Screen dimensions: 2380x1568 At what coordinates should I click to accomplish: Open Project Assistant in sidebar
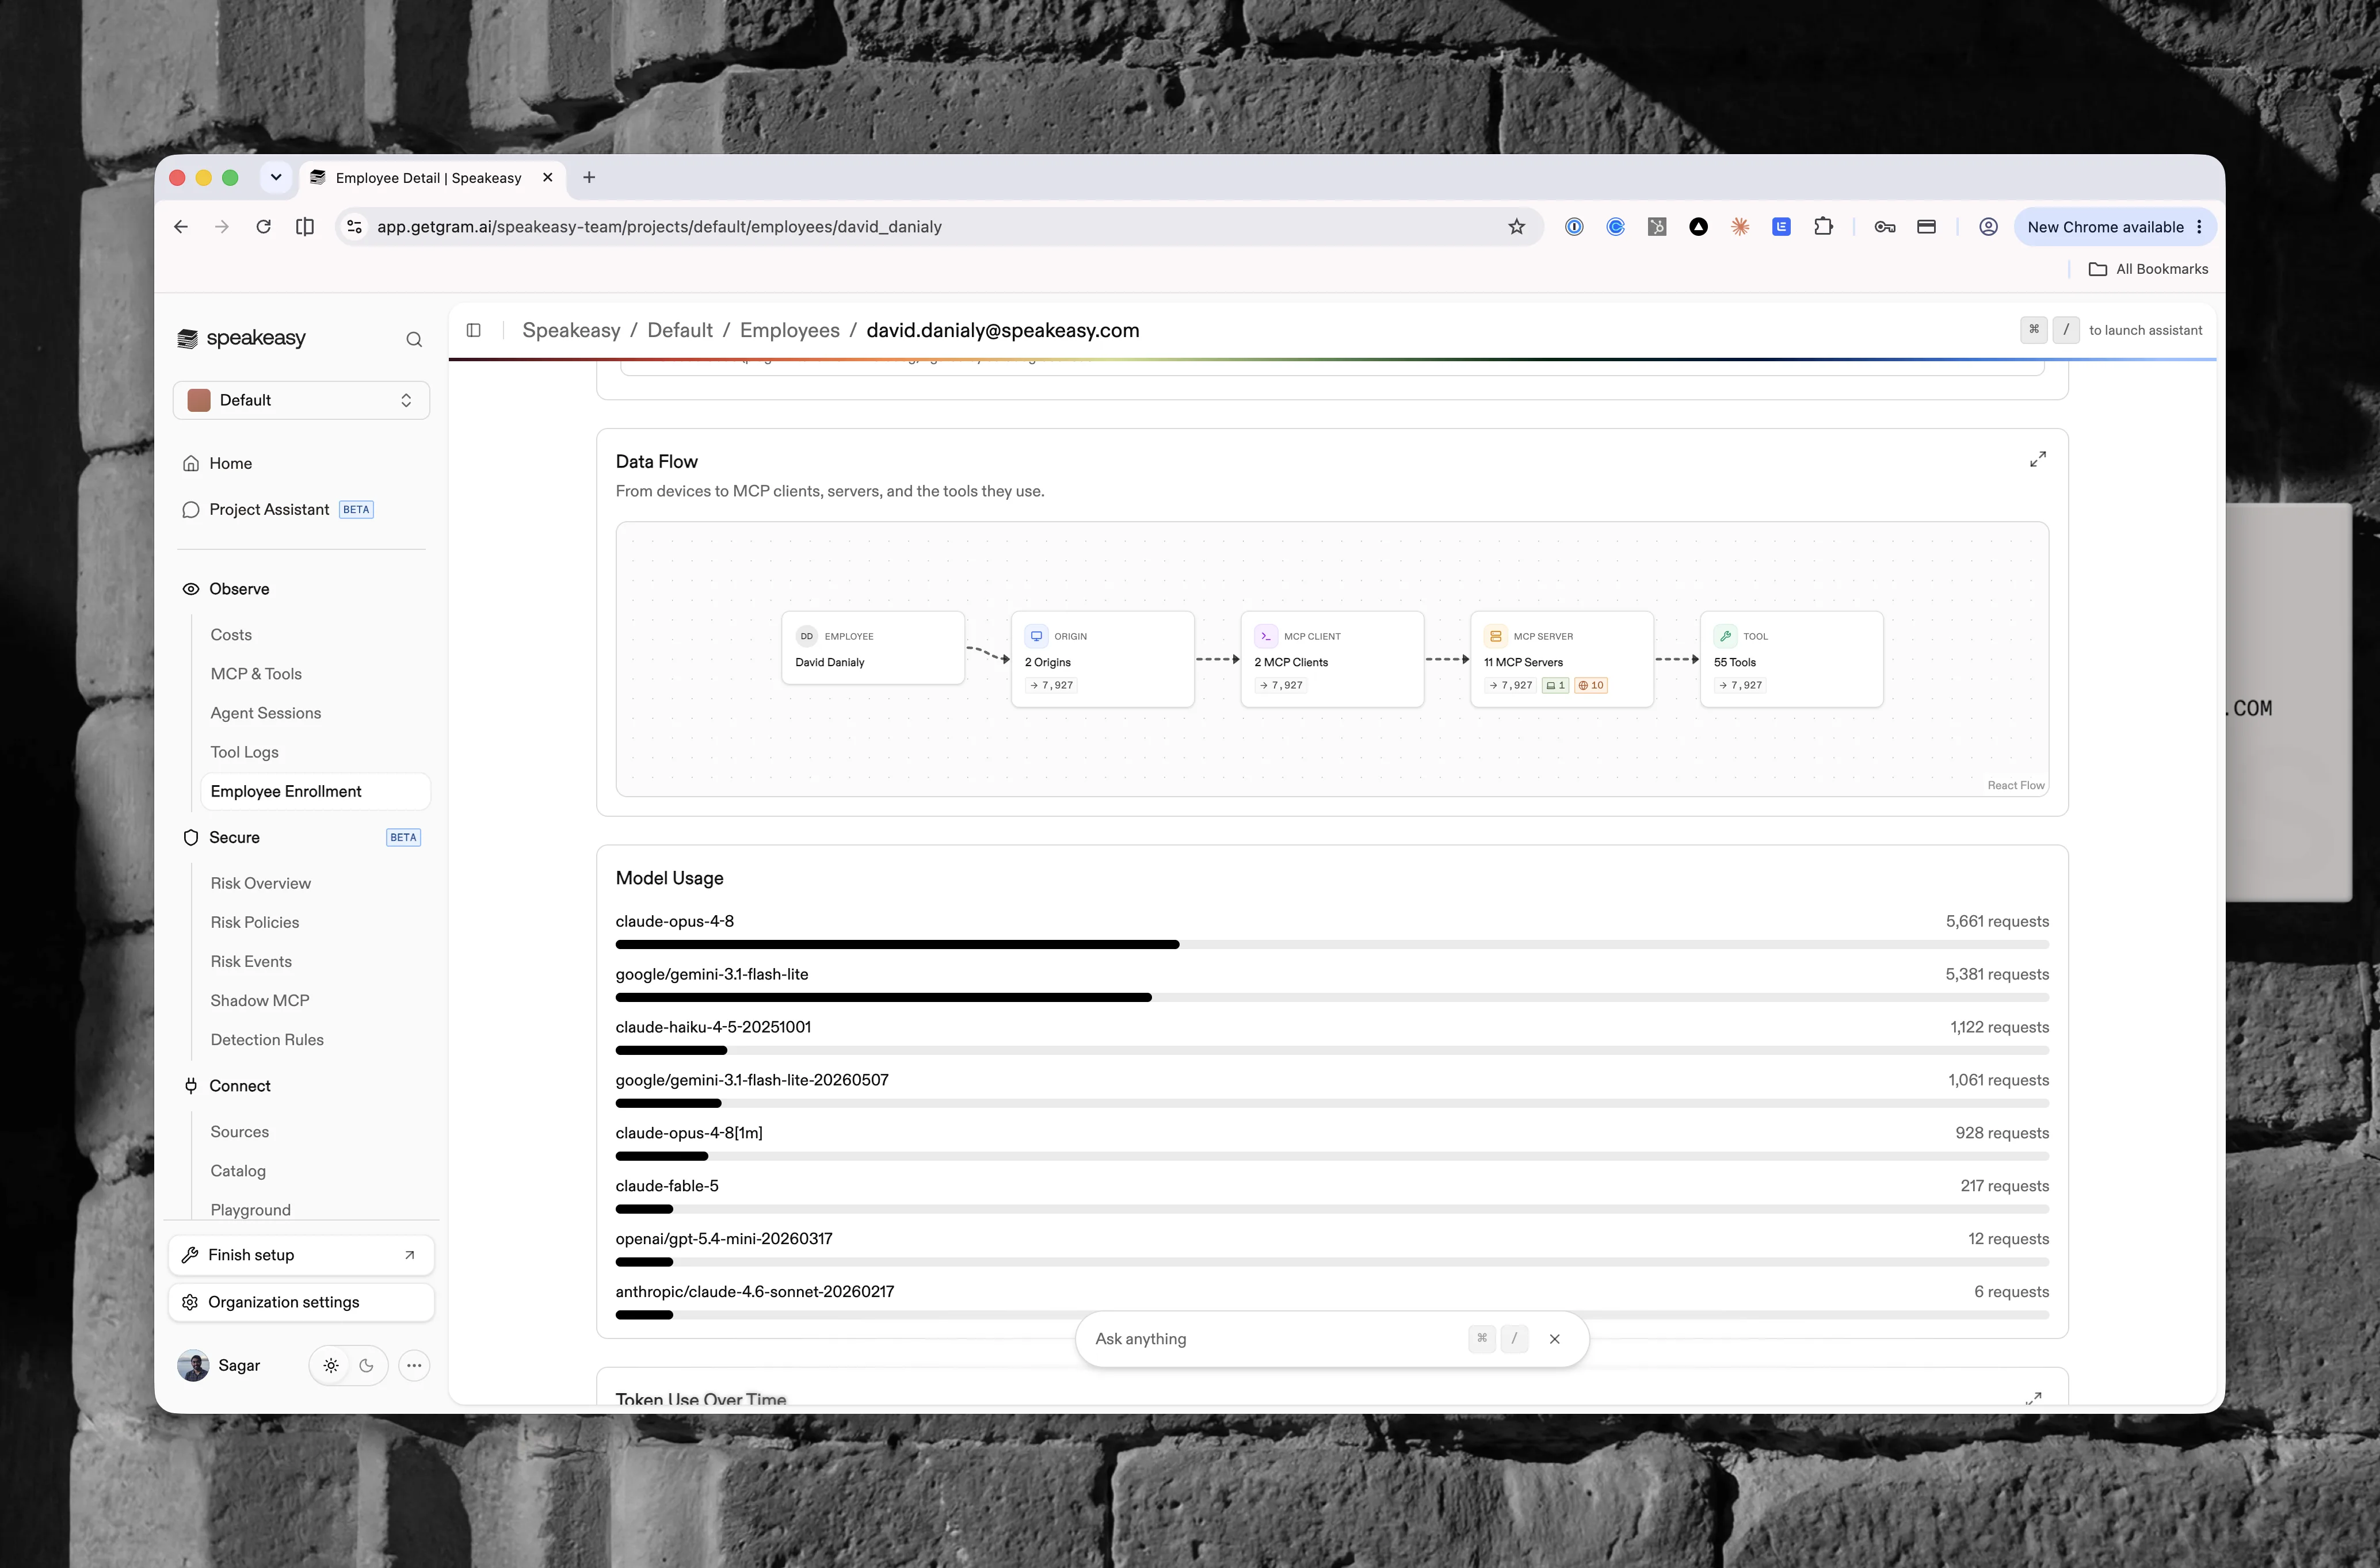301,509
